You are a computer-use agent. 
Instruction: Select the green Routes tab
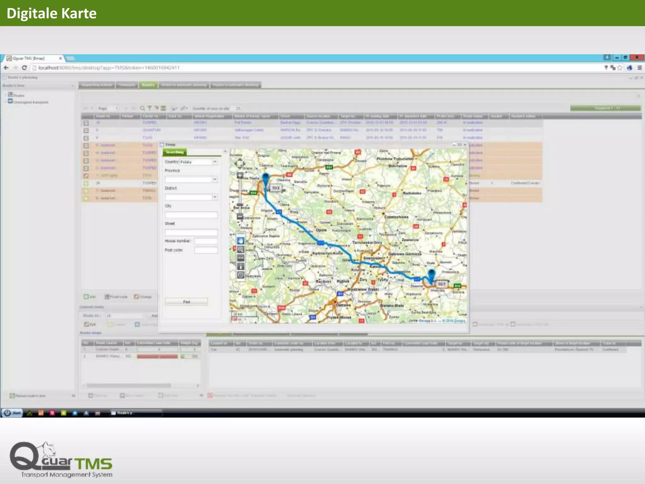click(148, 85)
